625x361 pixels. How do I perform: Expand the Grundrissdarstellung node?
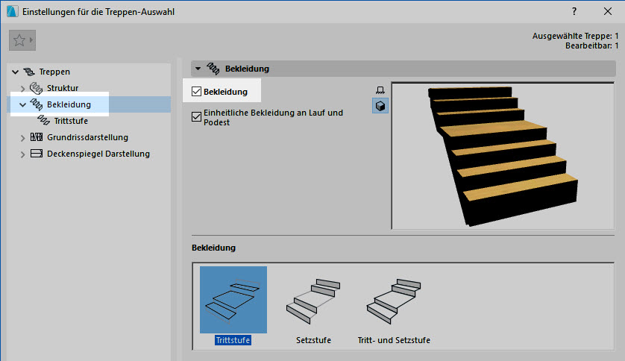tap(22, 138)
